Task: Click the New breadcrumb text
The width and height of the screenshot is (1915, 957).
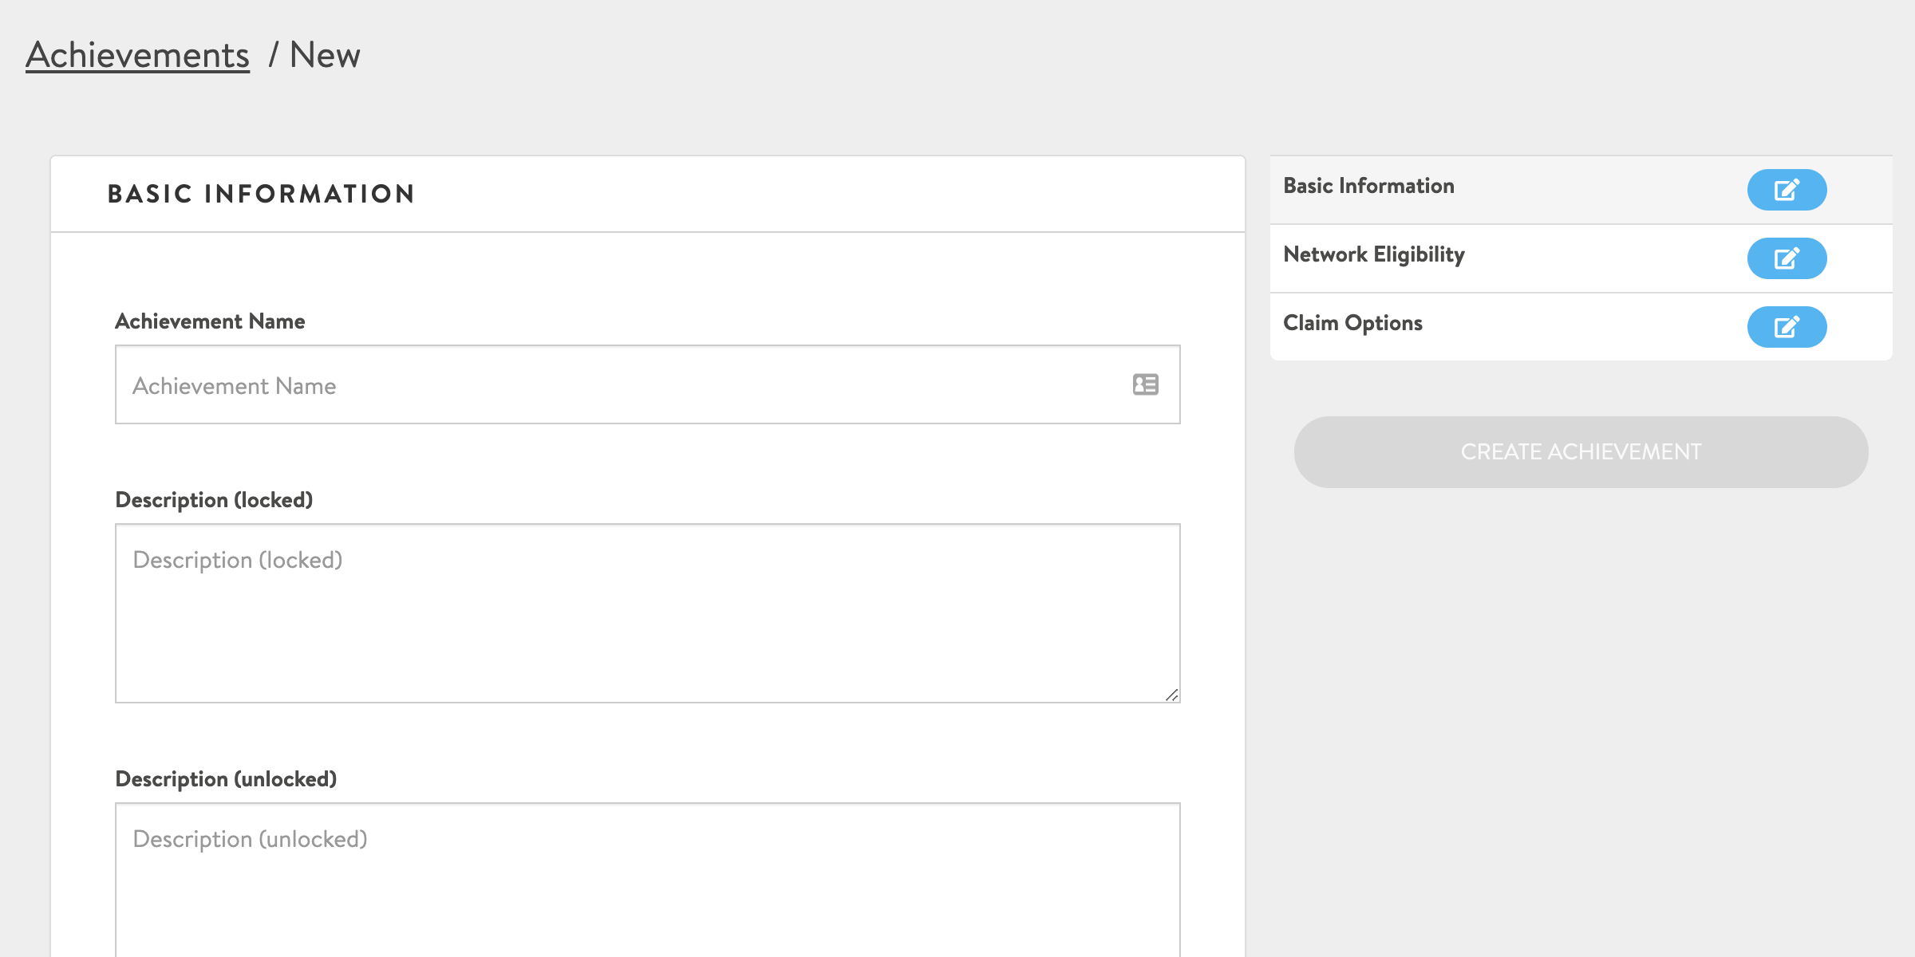Action: 325,55
